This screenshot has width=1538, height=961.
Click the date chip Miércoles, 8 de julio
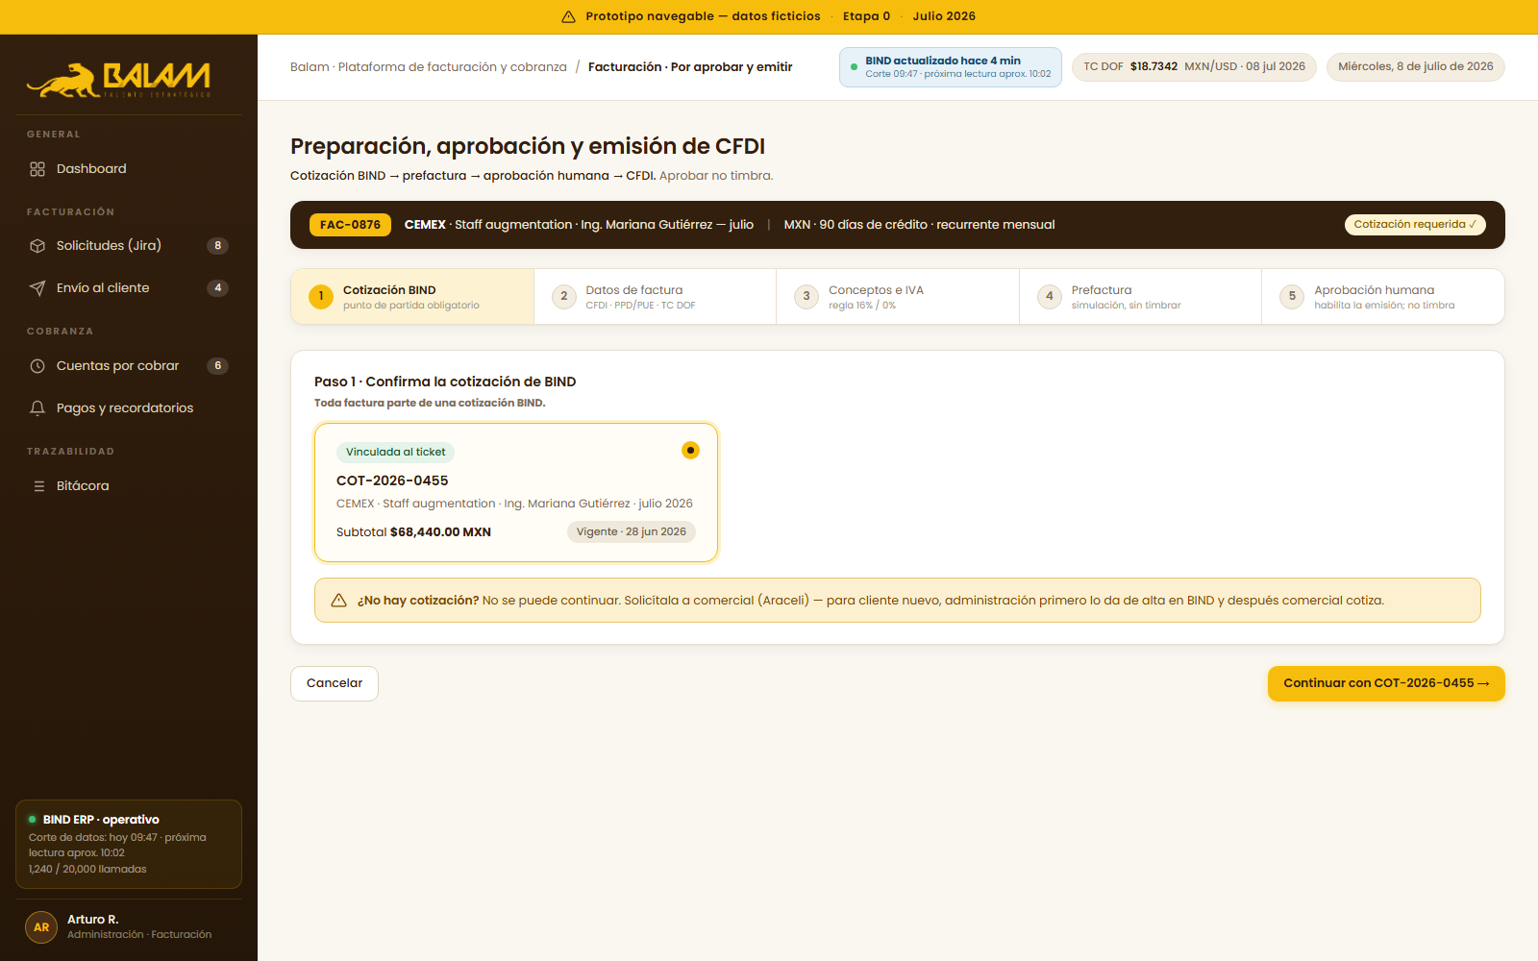pyautogui.click(x=1416, y=67)
